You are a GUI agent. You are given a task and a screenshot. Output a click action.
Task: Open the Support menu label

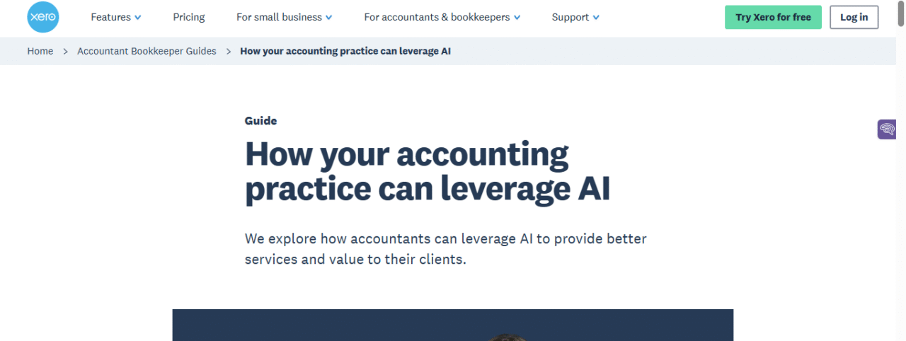[570, 17]
